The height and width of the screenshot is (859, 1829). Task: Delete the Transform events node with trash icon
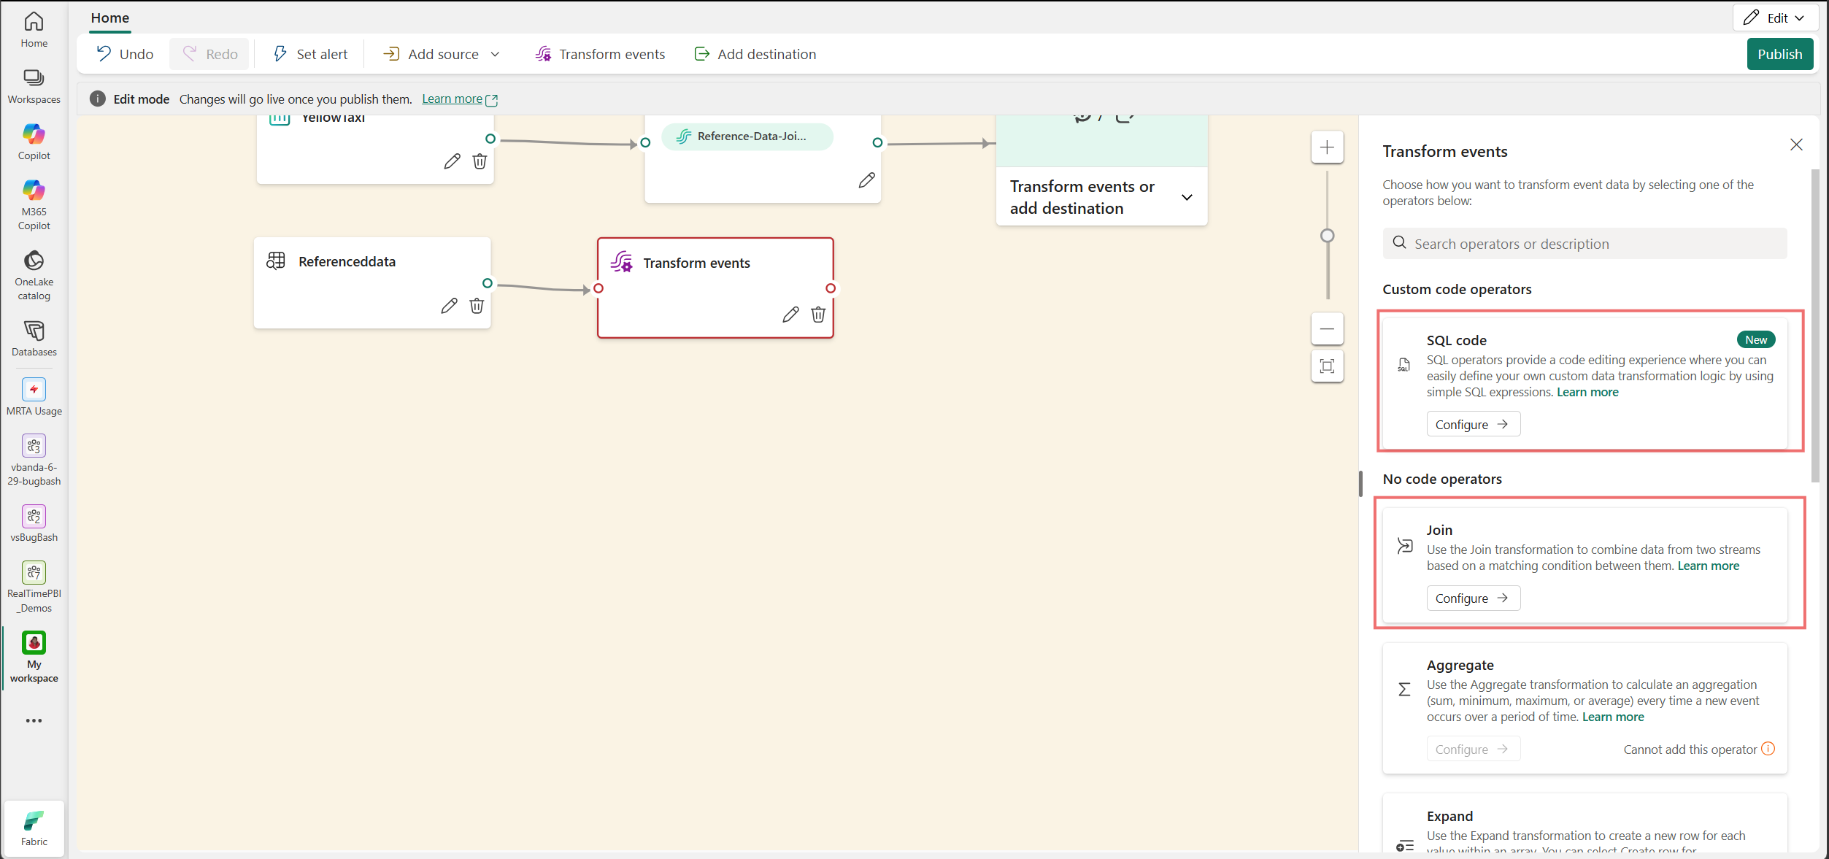[x=818, y=315]
